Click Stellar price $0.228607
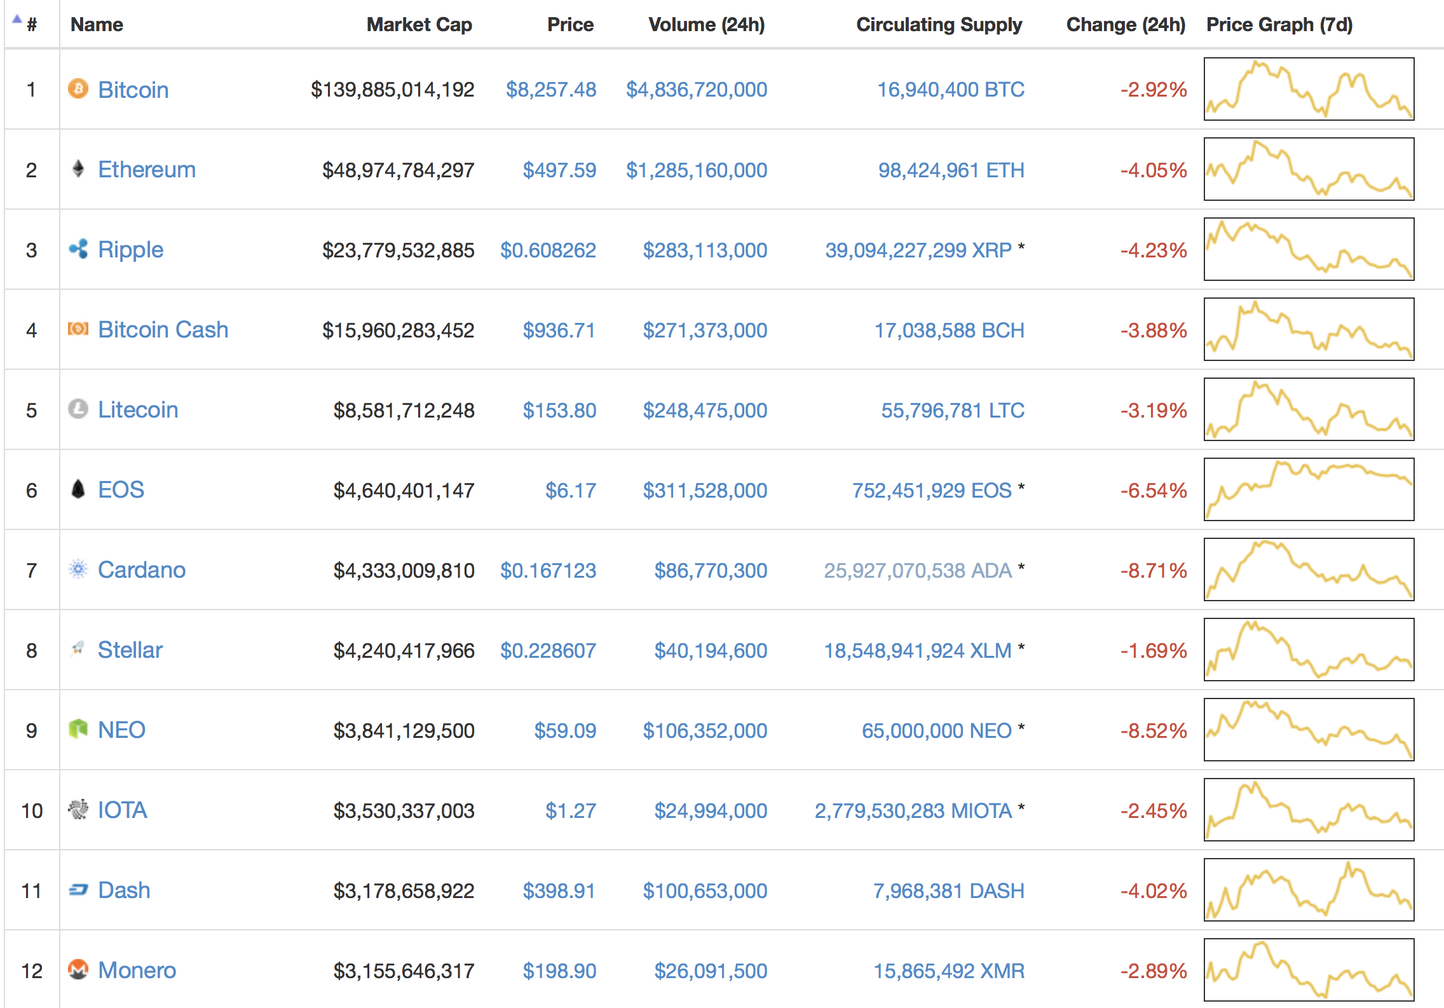Viewport: 1444px width, 1008px height. (548, 650)
